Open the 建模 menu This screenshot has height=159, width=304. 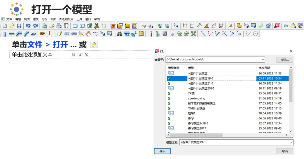tap(36, 19)
